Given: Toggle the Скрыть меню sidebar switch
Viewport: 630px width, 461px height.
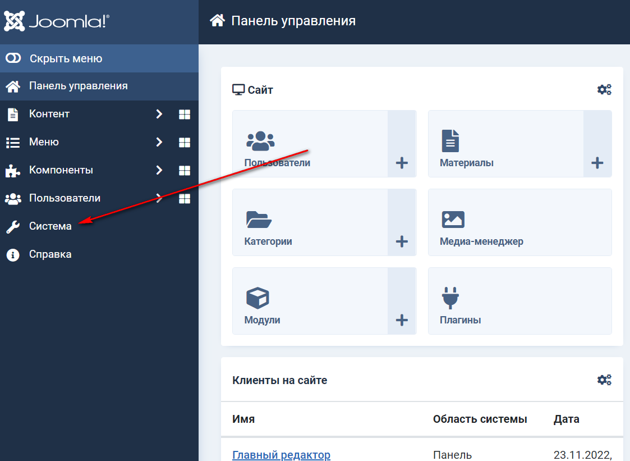Looking at the screenshot, I should tap(13, 58).
